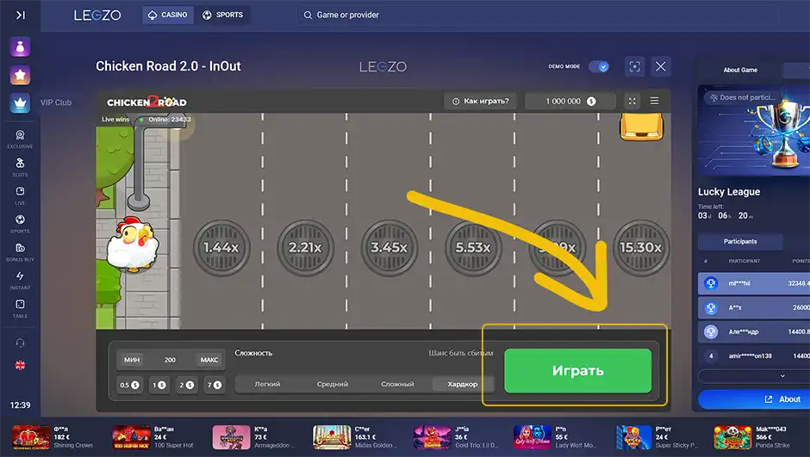Screen dimensions: 810x457
Task: Open Gold Trio recent win thumbnail
Action: point(432,437)
